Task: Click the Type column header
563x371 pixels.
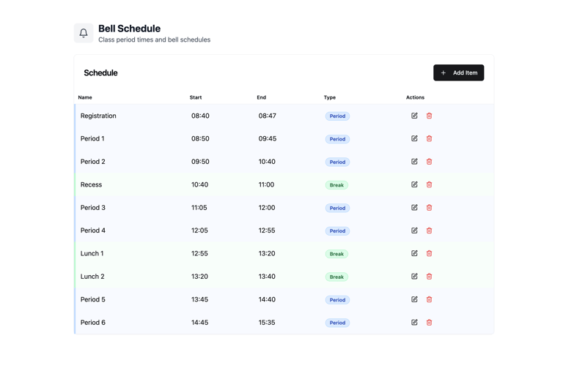Action: 330,97
